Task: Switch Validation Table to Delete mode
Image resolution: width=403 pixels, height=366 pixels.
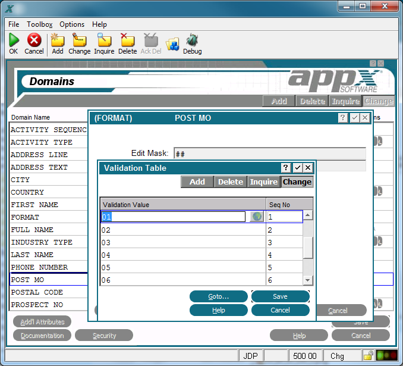Action: [231, 182]
